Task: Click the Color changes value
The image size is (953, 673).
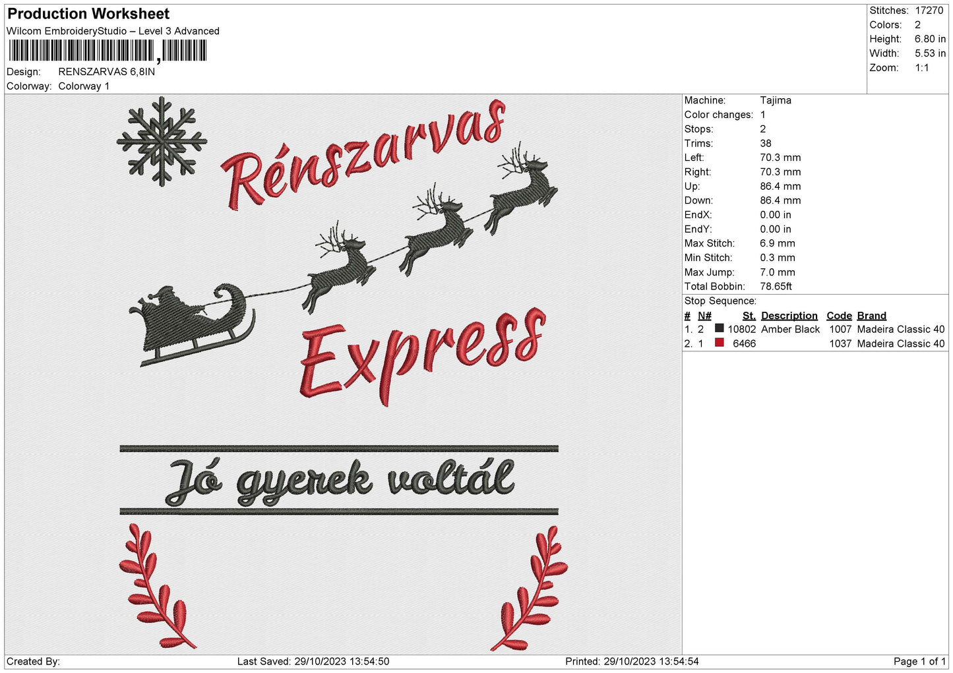Action: (762, 115)
